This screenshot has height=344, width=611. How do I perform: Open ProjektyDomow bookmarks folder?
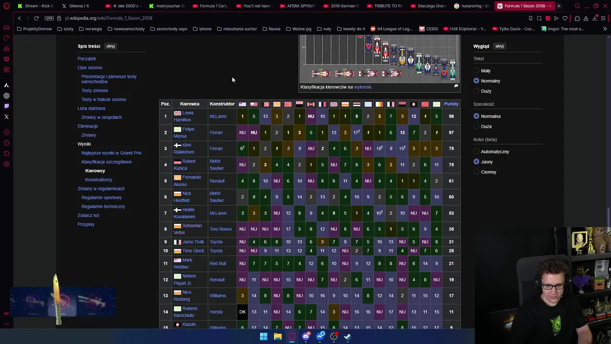coord(34,29)
